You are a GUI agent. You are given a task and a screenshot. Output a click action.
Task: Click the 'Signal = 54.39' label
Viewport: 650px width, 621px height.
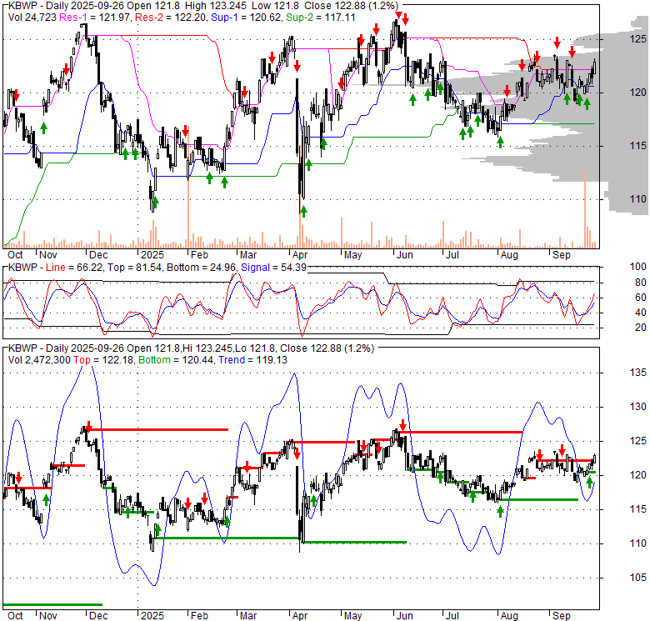(273, 268)
